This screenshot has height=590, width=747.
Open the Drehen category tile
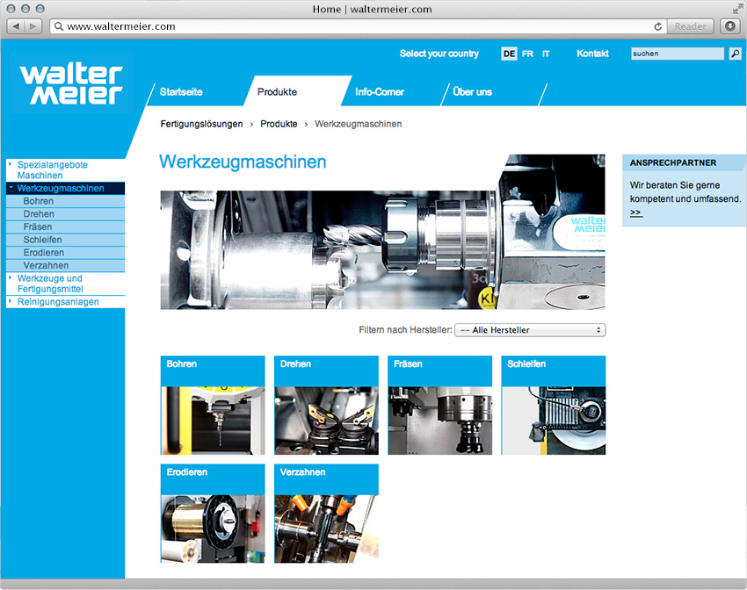[326, 405]
